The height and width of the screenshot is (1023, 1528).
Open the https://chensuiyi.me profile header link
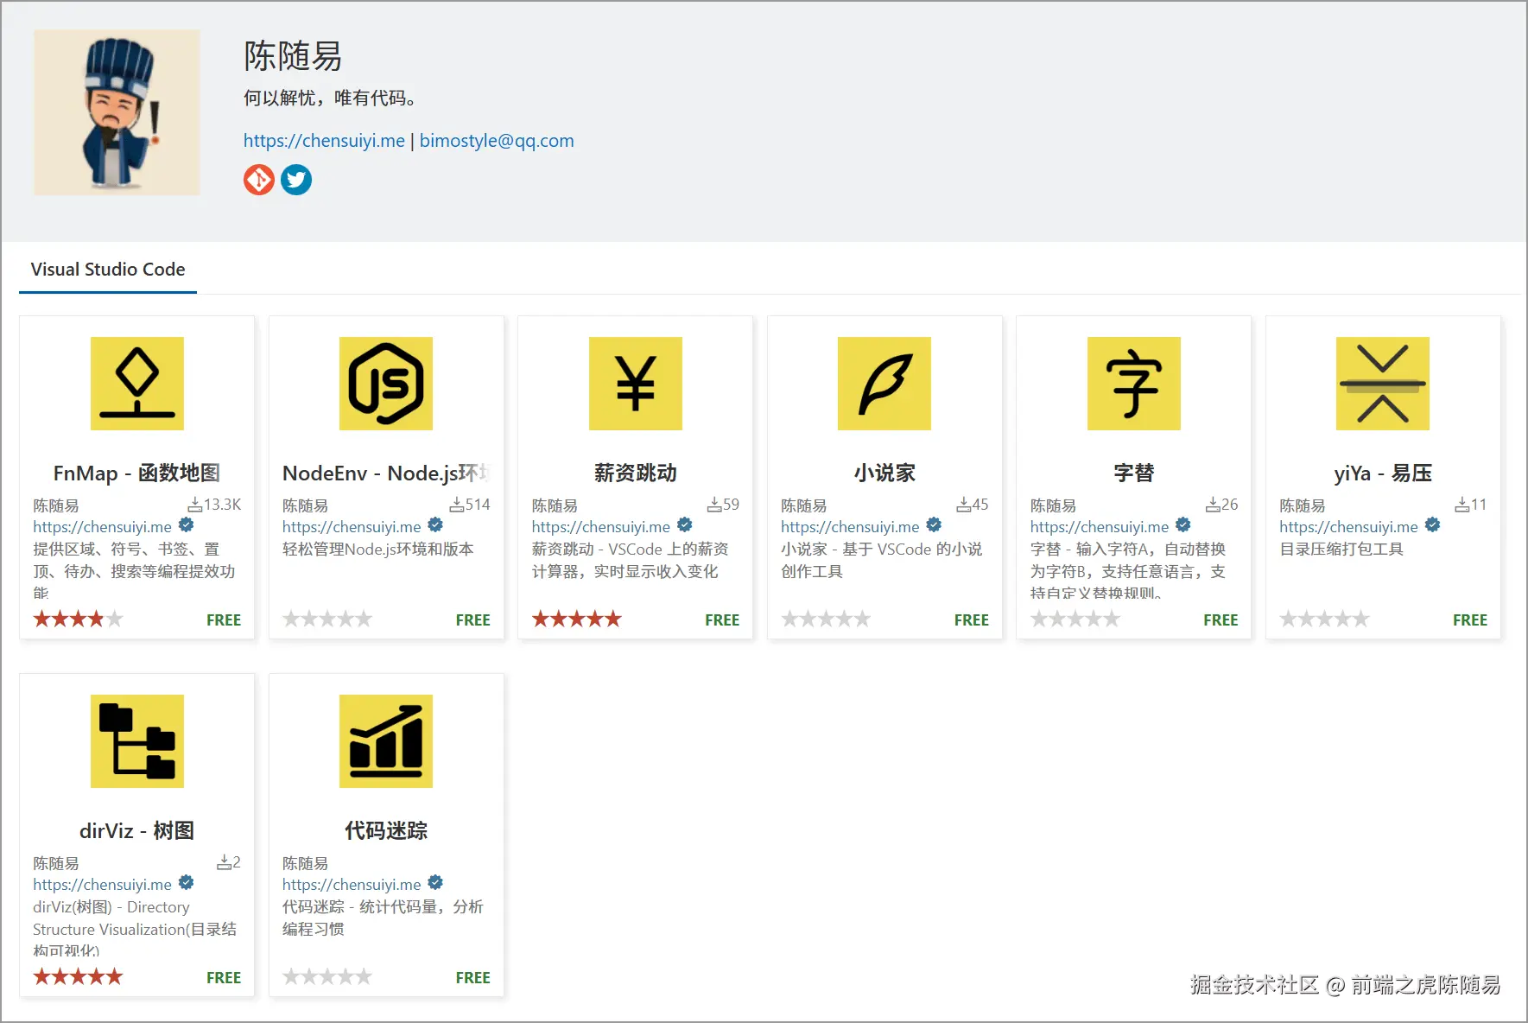(324, 141)
